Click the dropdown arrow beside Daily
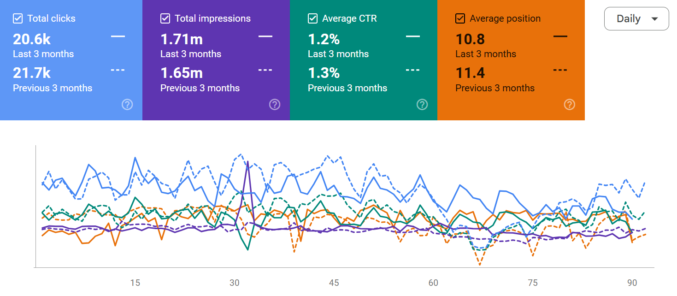 click(654, 19)
